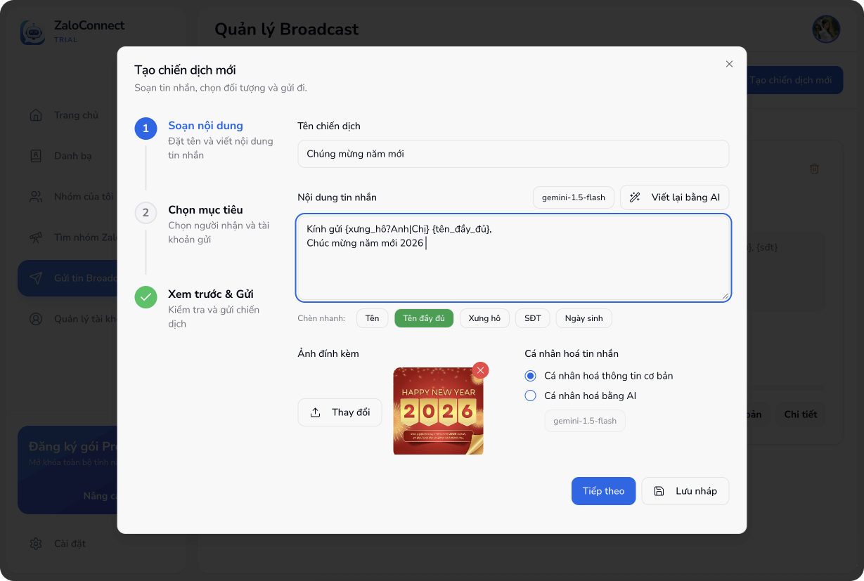Click the Danh bạ contacts icon

pos(36,156)
